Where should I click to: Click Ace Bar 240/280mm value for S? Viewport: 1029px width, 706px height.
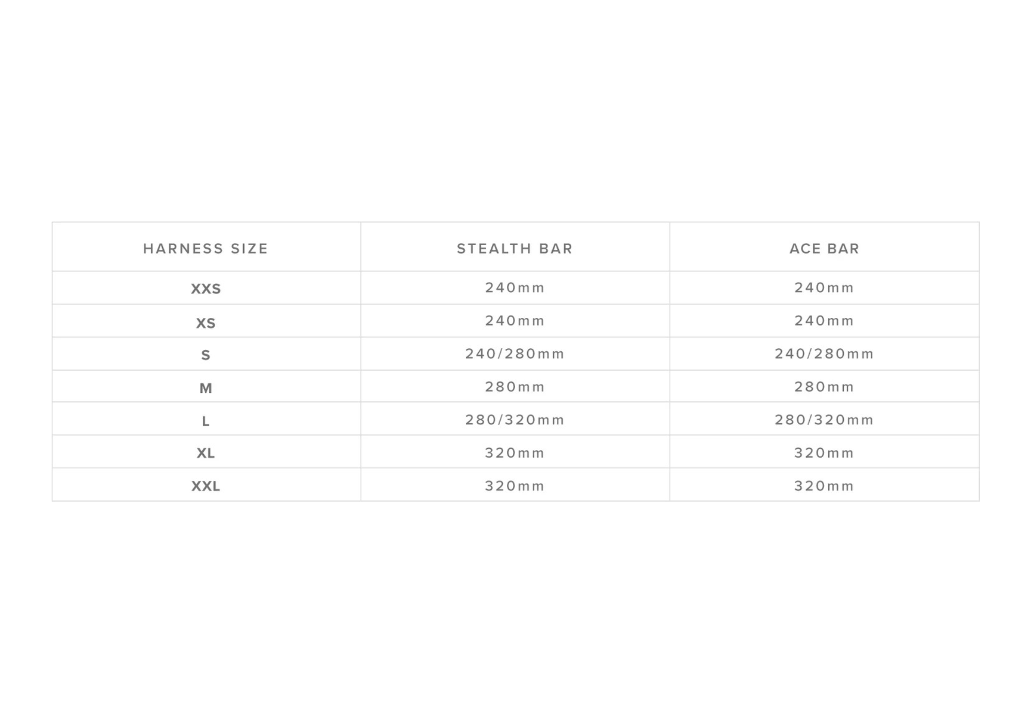click(824, 354)
